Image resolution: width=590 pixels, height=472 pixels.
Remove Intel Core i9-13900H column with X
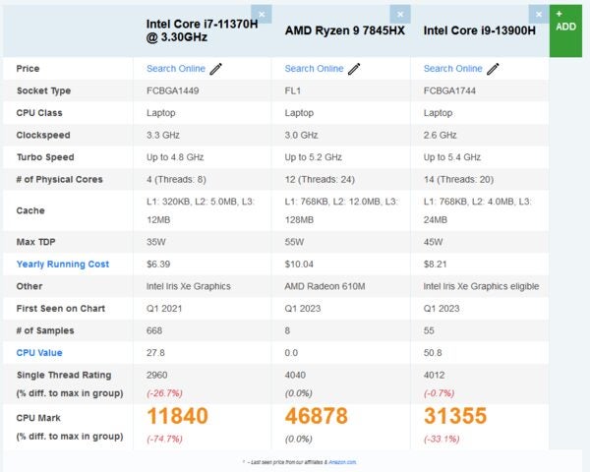[x=539, y=15]
